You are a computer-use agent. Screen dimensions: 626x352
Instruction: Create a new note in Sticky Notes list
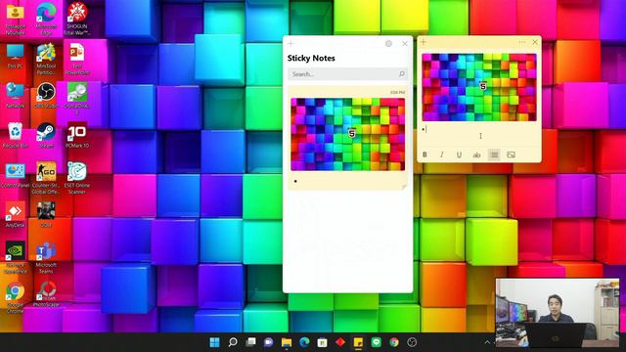pyautogui.click(x=291, y=43)
